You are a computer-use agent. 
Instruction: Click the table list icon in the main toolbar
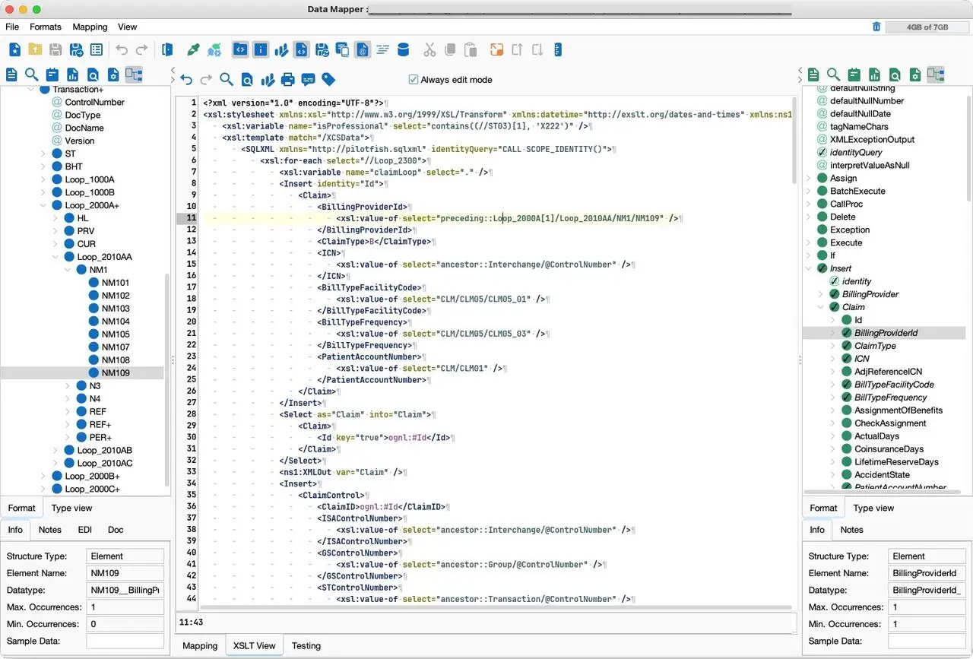tap(97, 50)
